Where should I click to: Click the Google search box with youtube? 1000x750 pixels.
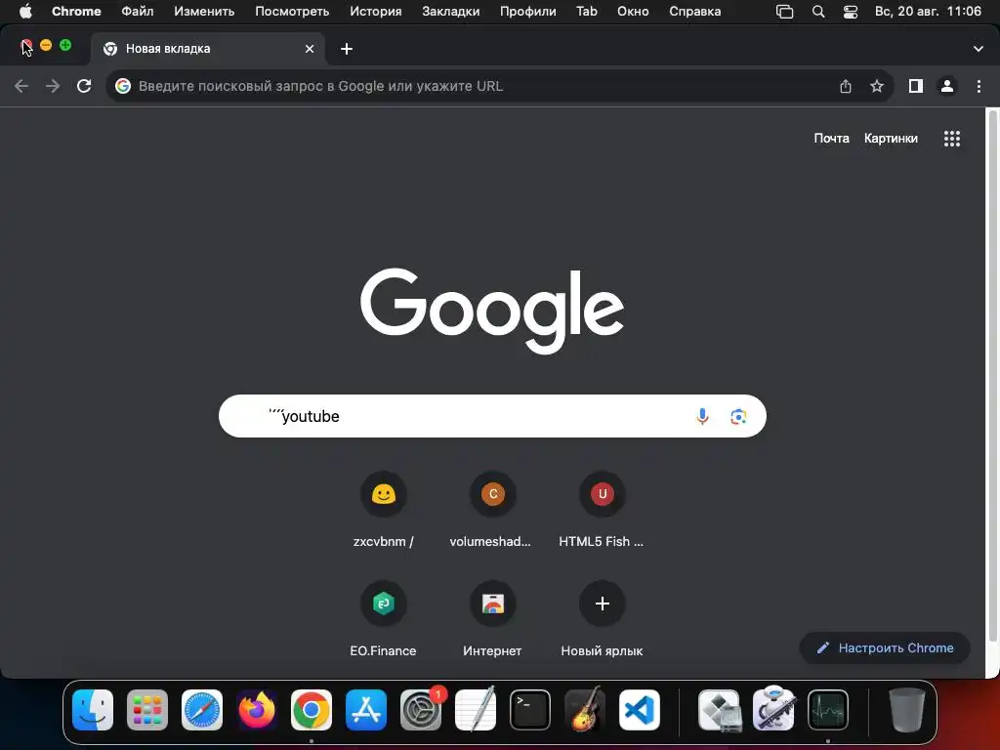[x=492, y=416]
